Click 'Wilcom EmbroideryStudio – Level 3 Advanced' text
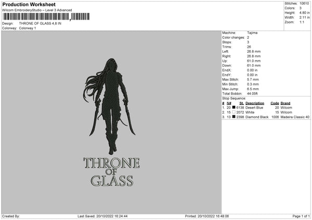 37,10
